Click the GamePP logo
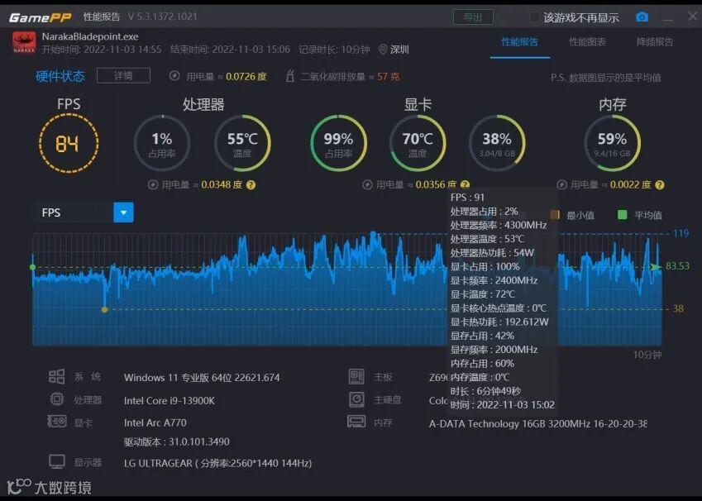This screenshot has height=501, width=702. tap(41, 17)
